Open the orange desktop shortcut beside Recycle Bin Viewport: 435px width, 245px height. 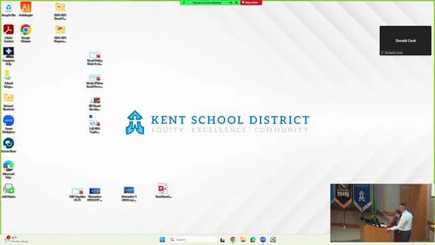click(x=26, y=9)
